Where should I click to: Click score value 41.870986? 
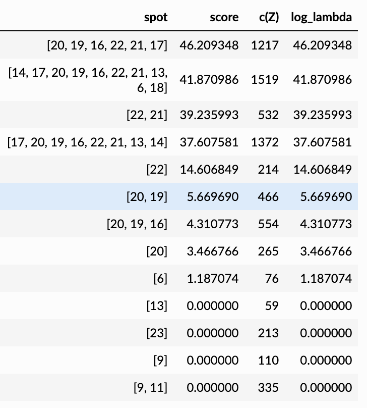(x=209, y=80)
